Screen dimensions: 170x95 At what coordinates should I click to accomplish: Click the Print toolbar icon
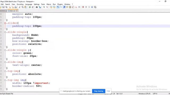point(16,7)
